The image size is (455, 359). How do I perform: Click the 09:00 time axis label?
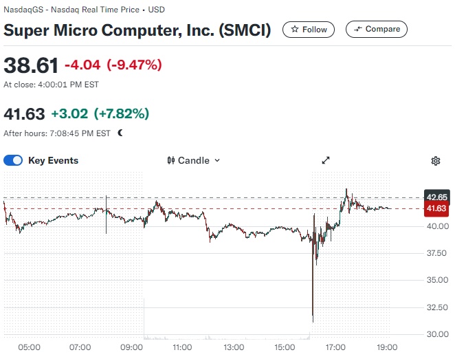(x=133, y=347)
